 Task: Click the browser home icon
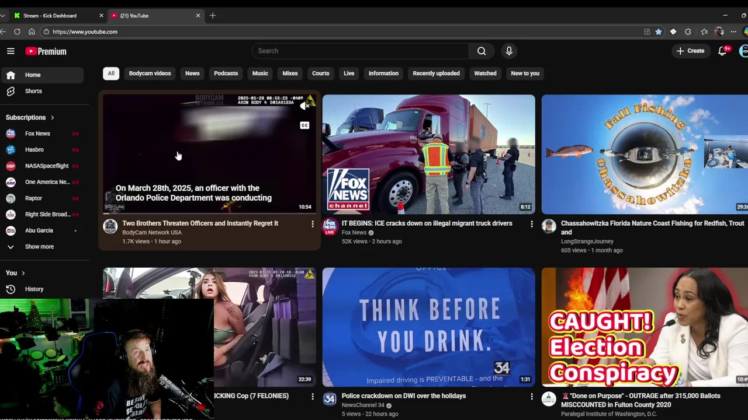pyautogui.click(x=32, y=32)
